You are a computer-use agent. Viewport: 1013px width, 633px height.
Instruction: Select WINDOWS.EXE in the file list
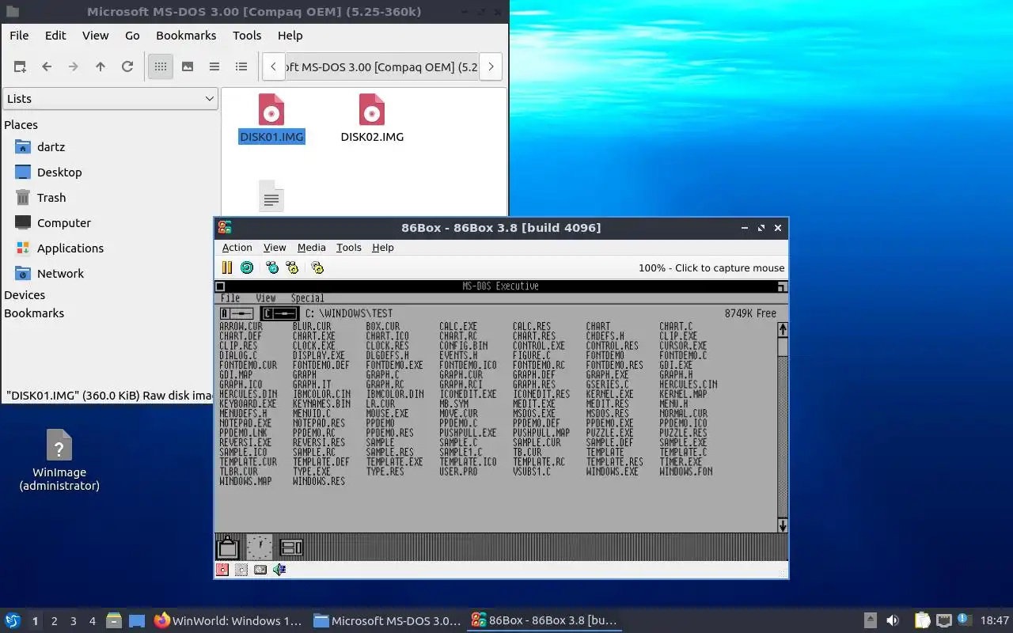tap(612, 472)
